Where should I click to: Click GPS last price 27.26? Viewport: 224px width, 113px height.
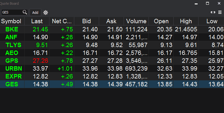[x=41, y=61]
